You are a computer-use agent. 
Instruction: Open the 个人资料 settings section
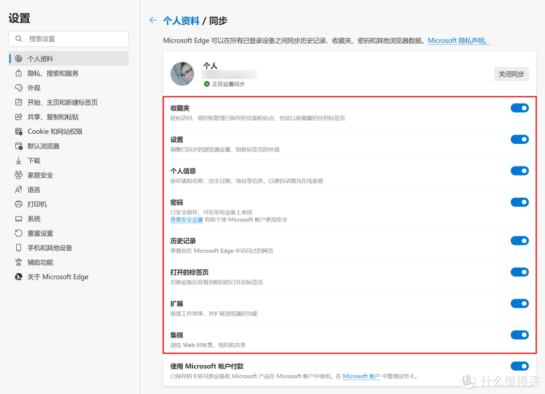click(69, 59)
